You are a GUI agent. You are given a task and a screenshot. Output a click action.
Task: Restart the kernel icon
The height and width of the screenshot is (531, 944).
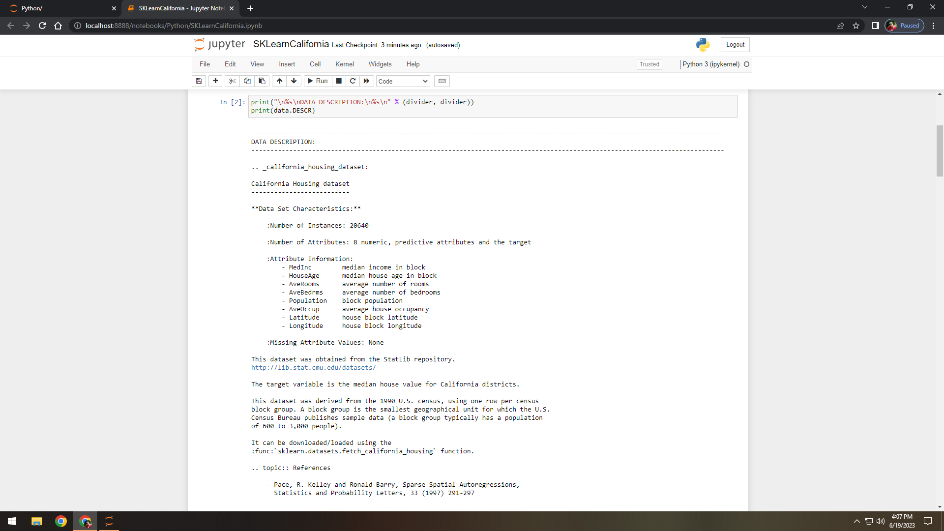point(353,81)
